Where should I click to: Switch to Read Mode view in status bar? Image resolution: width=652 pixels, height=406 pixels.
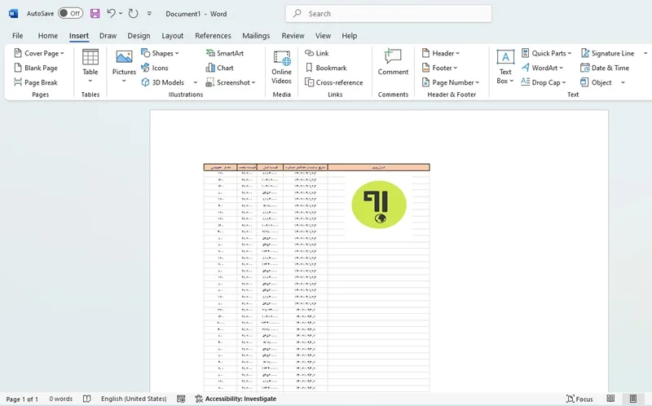[610, 399]
